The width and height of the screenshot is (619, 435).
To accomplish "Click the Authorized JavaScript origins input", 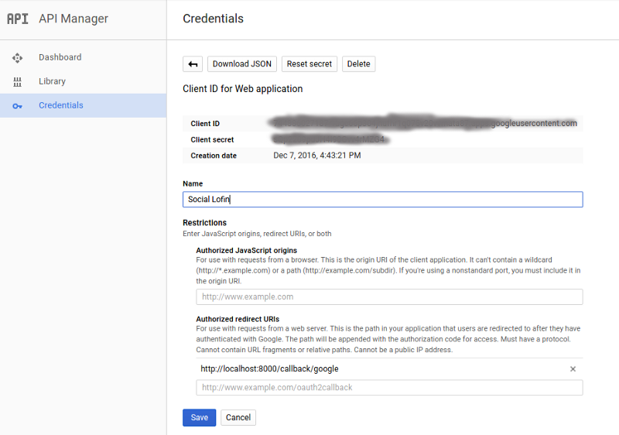I will tap(389, 296).
